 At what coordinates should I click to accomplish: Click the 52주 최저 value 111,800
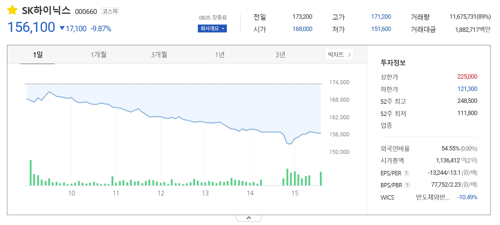[467, 113]
